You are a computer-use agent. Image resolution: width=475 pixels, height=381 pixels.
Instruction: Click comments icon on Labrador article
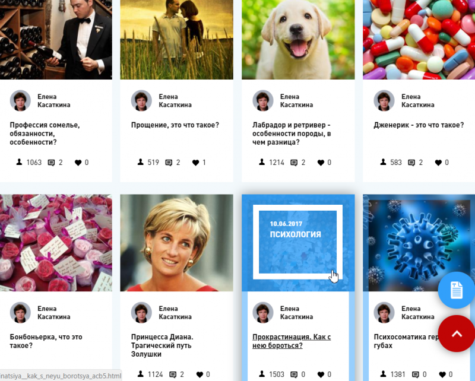point(294,163)
